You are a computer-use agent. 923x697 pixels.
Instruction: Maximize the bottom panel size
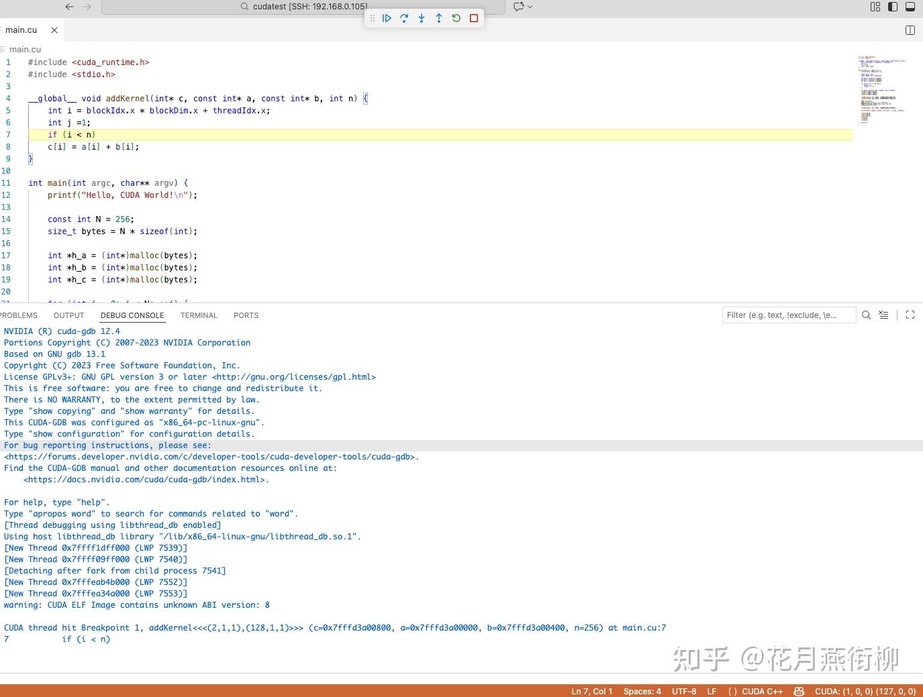pos(910,315)
